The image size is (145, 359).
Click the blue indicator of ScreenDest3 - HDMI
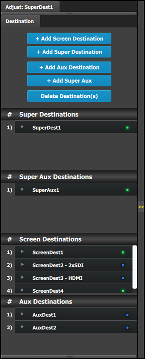pos(123,278)
